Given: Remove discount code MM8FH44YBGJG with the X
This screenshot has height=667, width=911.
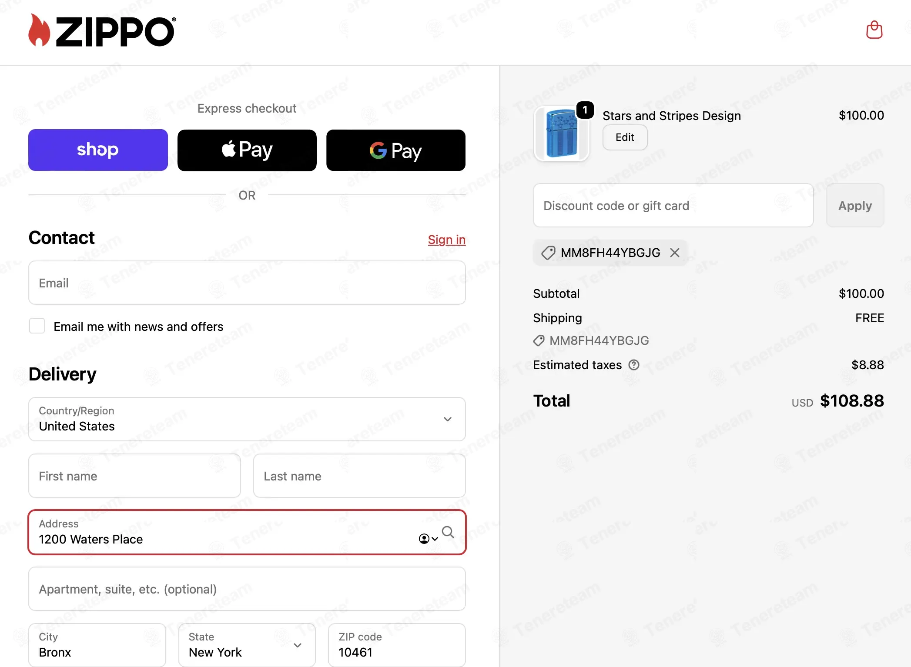Looking at the screenshot, I should 675,253.
